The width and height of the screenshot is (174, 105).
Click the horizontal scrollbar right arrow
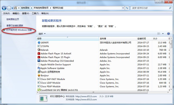(x=168, y=92)
